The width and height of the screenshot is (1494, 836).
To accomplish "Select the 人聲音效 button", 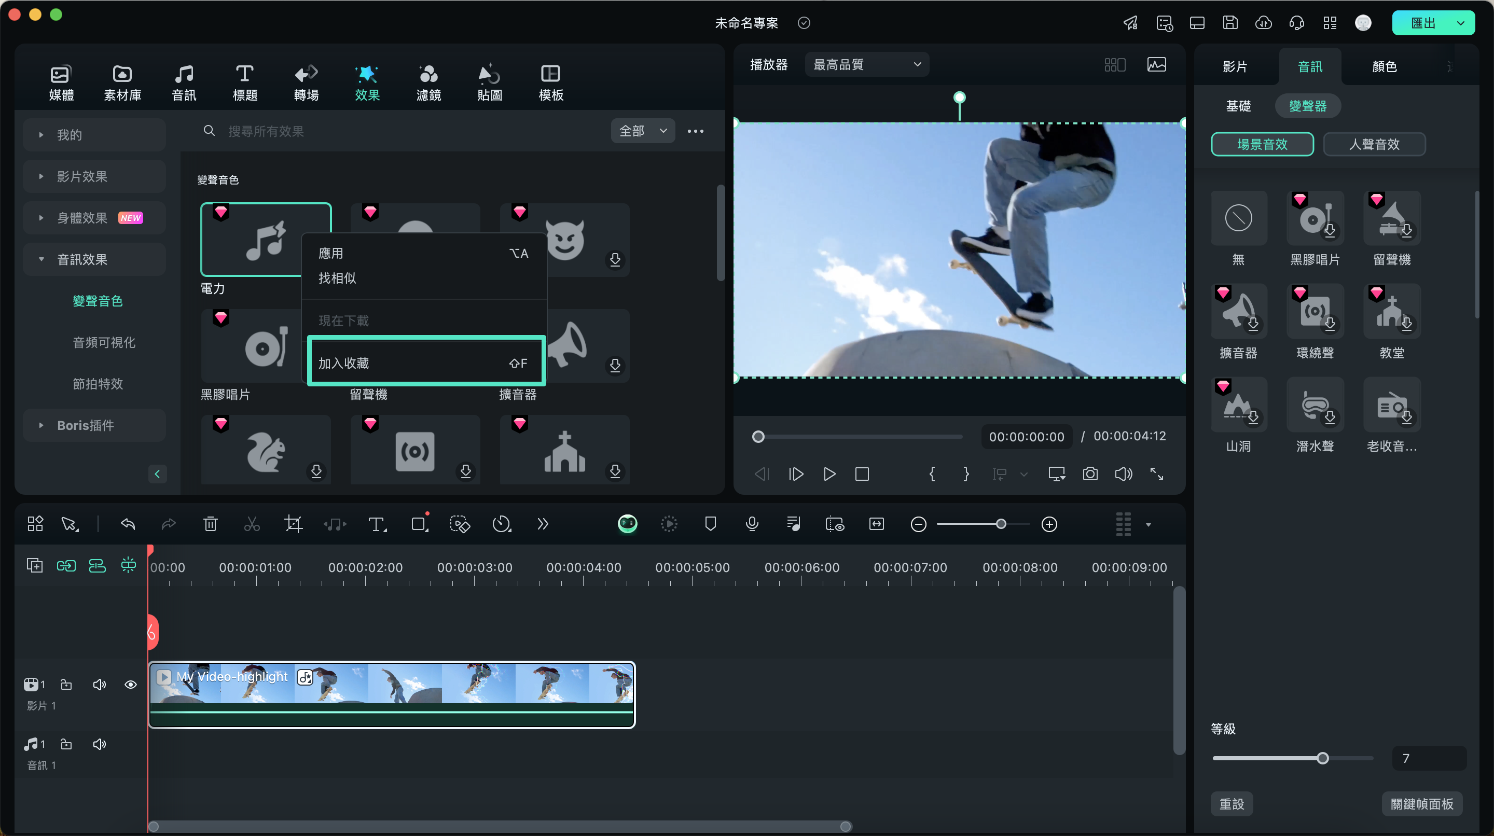I will pos(1374,144).
